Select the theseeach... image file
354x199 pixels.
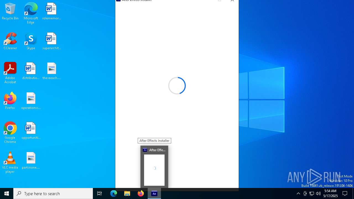click(51, 71)
